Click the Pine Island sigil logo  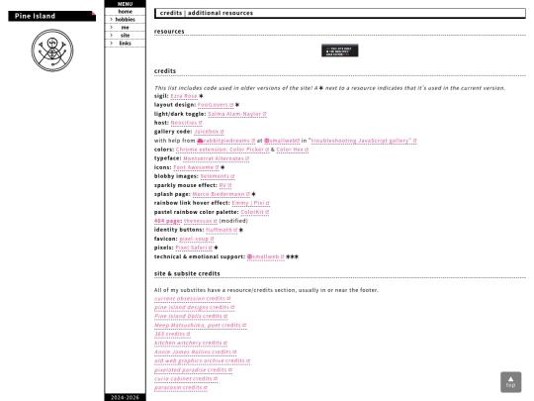[52, 50]
